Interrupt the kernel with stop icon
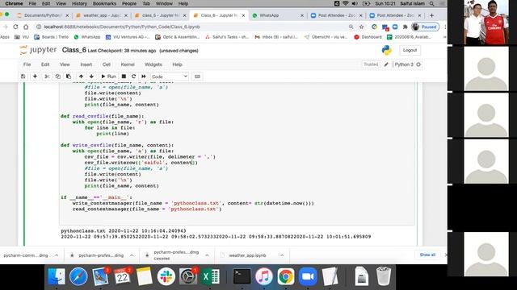The height and width of the screenshot is (290, 517). point(124,77)
